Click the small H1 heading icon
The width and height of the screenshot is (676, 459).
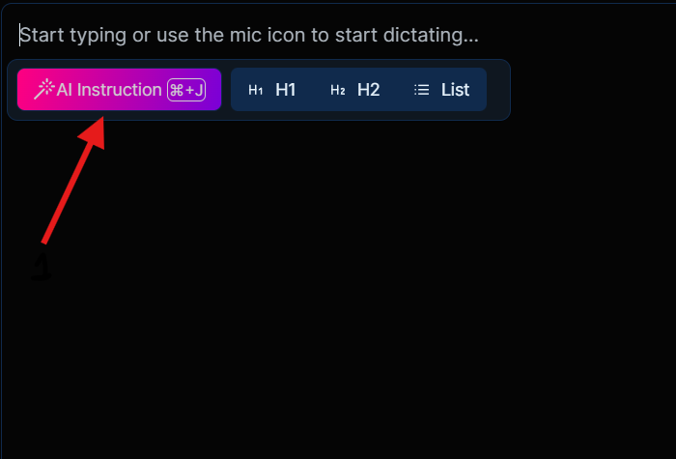(x=256, y=90)
